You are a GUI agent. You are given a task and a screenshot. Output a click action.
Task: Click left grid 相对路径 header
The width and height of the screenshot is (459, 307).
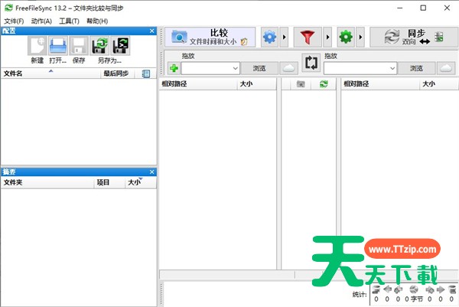(x=198, y=84)
